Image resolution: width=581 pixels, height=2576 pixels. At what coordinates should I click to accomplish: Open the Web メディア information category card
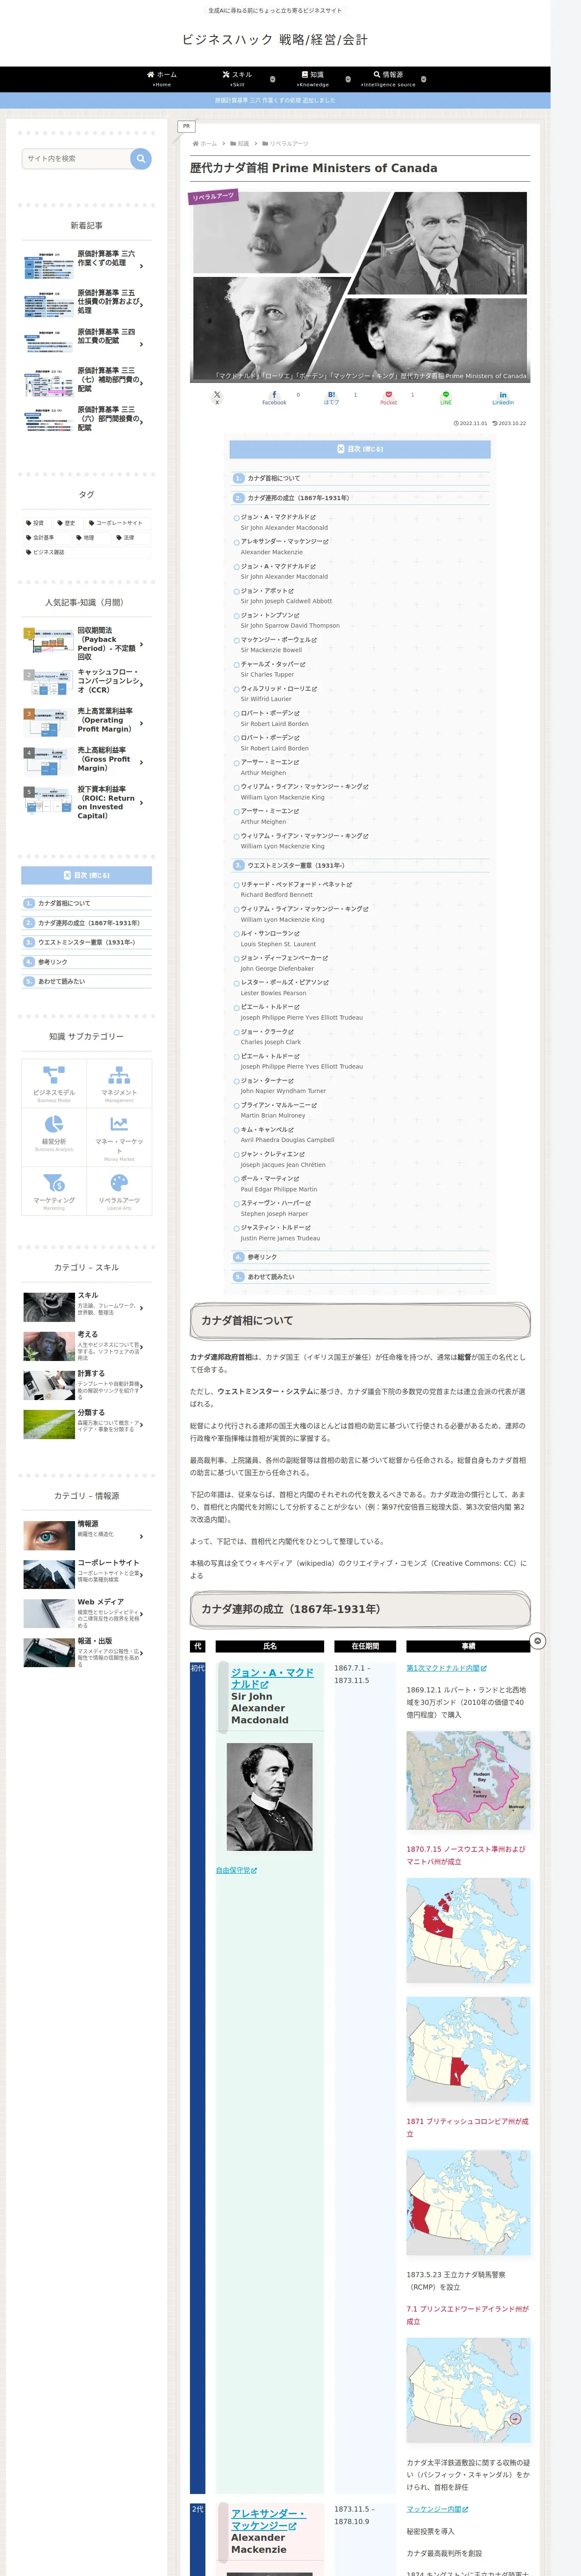click(87, 1613)
